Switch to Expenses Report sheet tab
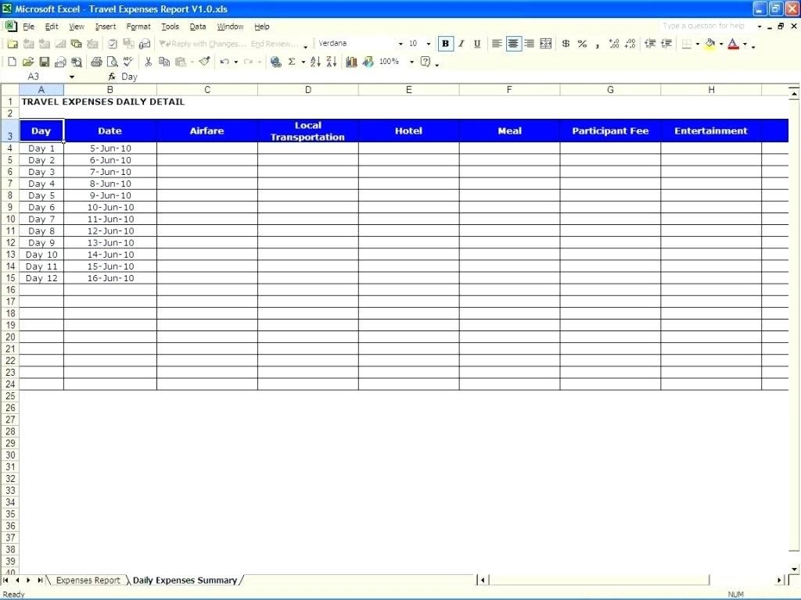 tap(88, 580)
